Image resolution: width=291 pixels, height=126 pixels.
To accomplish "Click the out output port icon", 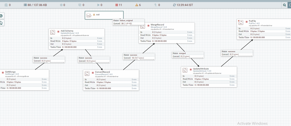I will pyautogui.click(x=89, y=15).
